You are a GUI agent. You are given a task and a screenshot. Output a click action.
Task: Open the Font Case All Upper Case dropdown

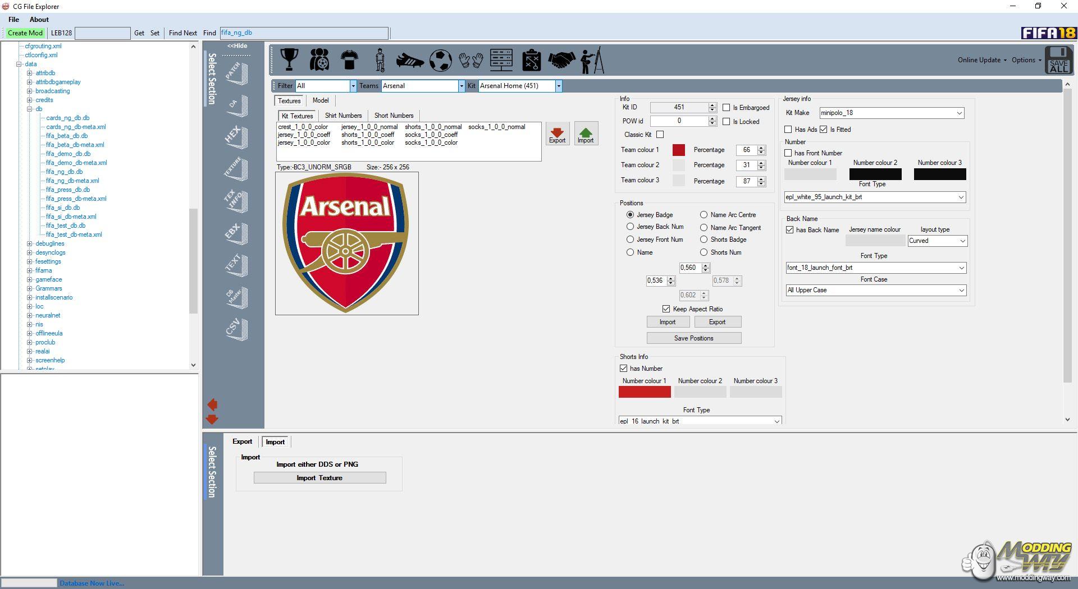[x=876, y=291]
